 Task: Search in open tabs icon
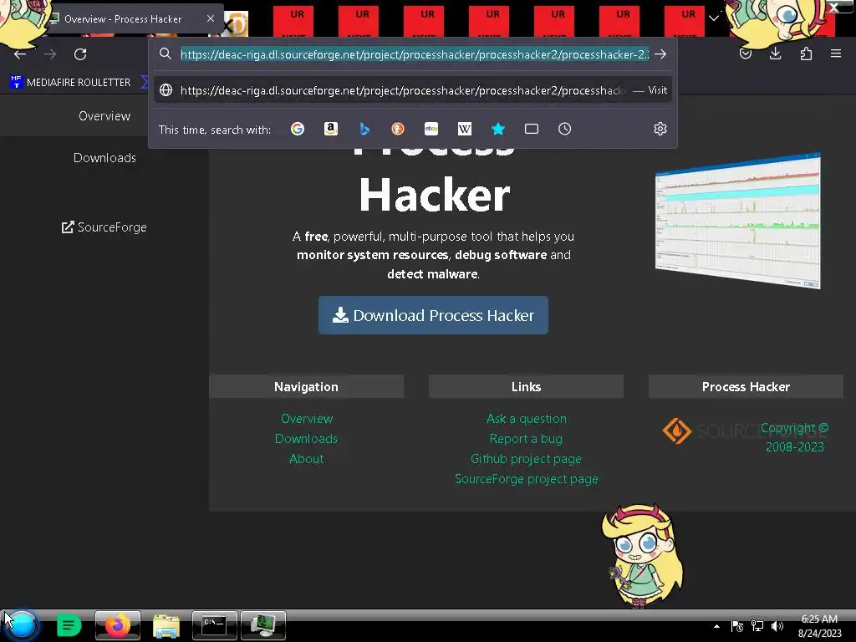click(x=531, y=129)
